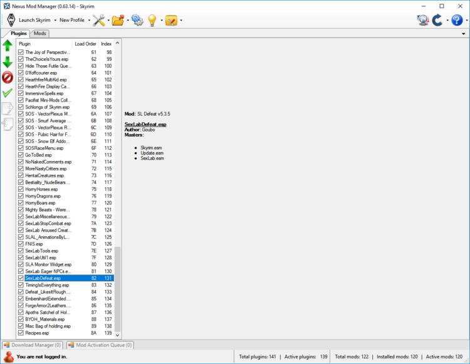Screen dimensions: 470x364
Task: Expand the refresh icon dropdown arrow
Action: pos(447,21)
